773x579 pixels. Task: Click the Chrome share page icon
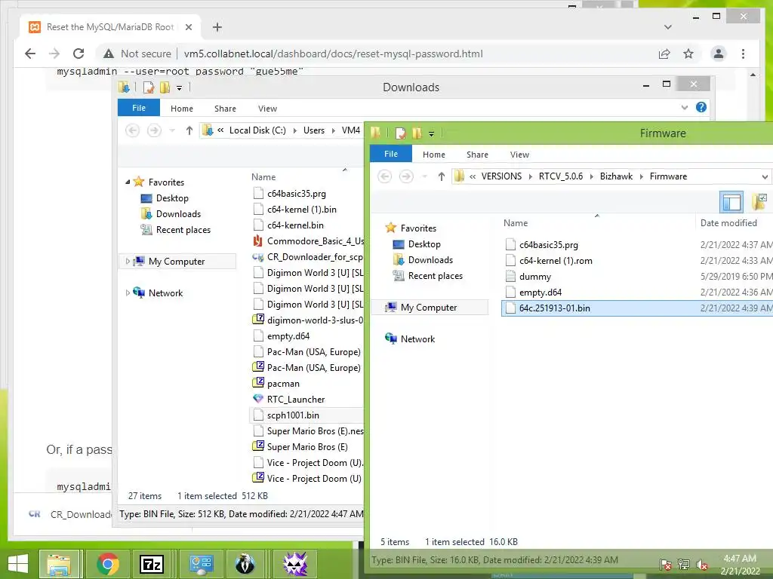(664, 54)
